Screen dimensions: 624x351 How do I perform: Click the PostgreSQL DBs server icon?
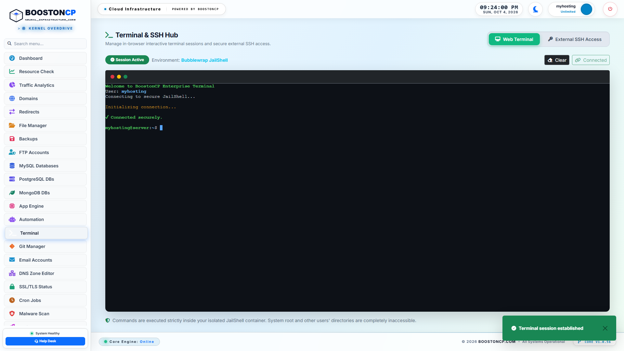tap(12, 179)
